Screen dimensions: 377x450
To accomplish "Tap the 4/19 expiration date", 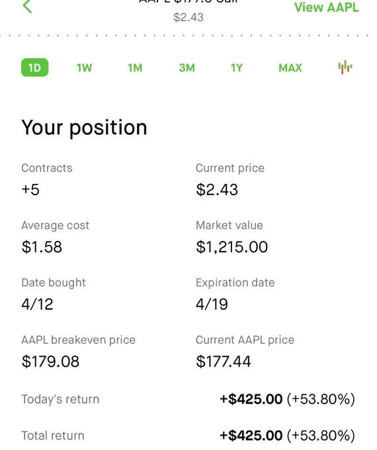I will point(212,304).
